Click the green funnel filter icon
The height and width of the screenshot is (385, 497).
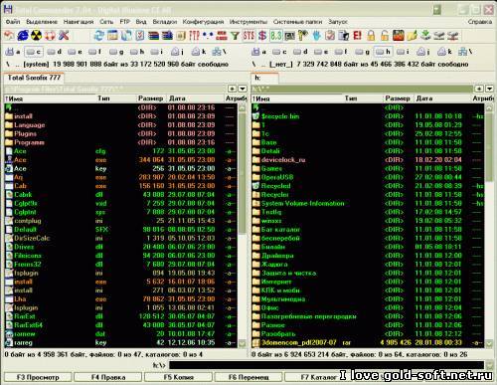(x=235, y=35)
